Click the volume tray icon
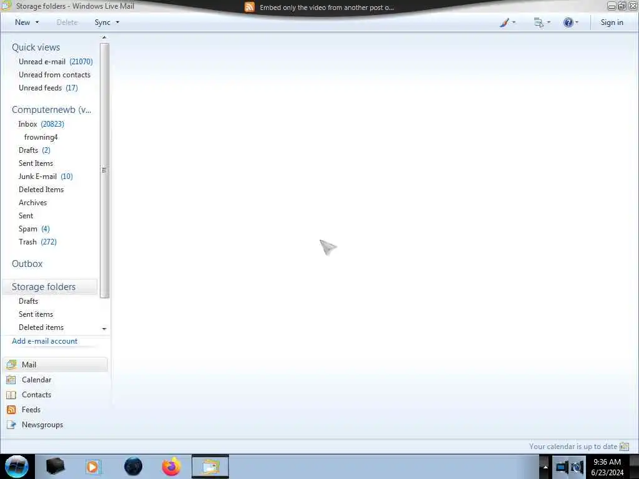 click(x=577, y=467)
